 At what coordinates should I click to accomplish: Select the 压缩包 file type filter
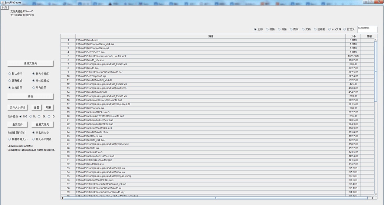pyautogui.click(x=319, y=29)
